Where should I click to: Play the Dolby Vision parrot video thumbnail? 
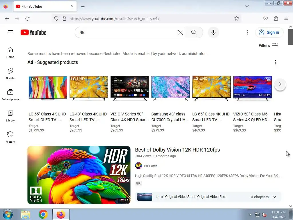coord(79,175)
